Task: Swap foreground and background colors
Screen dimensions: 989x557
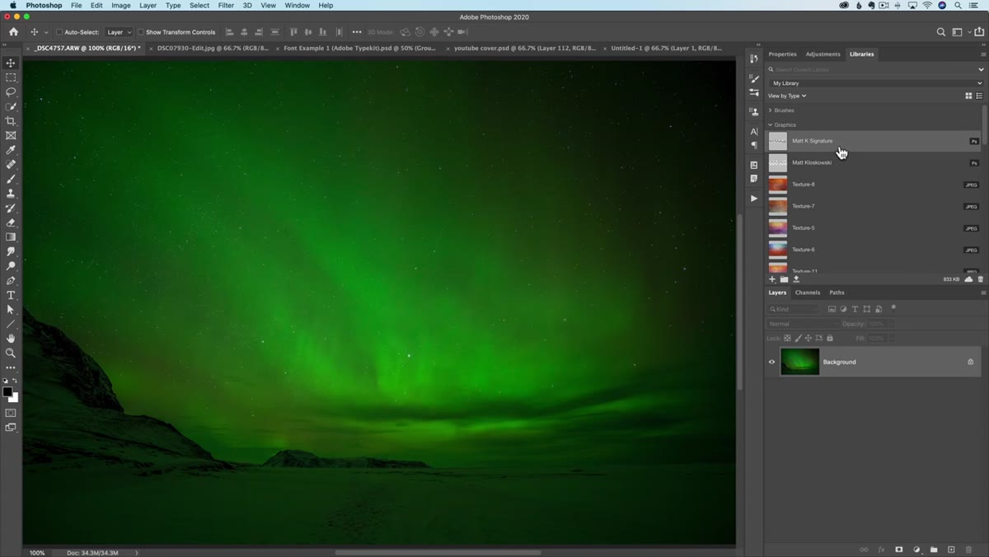Action: [15, 381]
